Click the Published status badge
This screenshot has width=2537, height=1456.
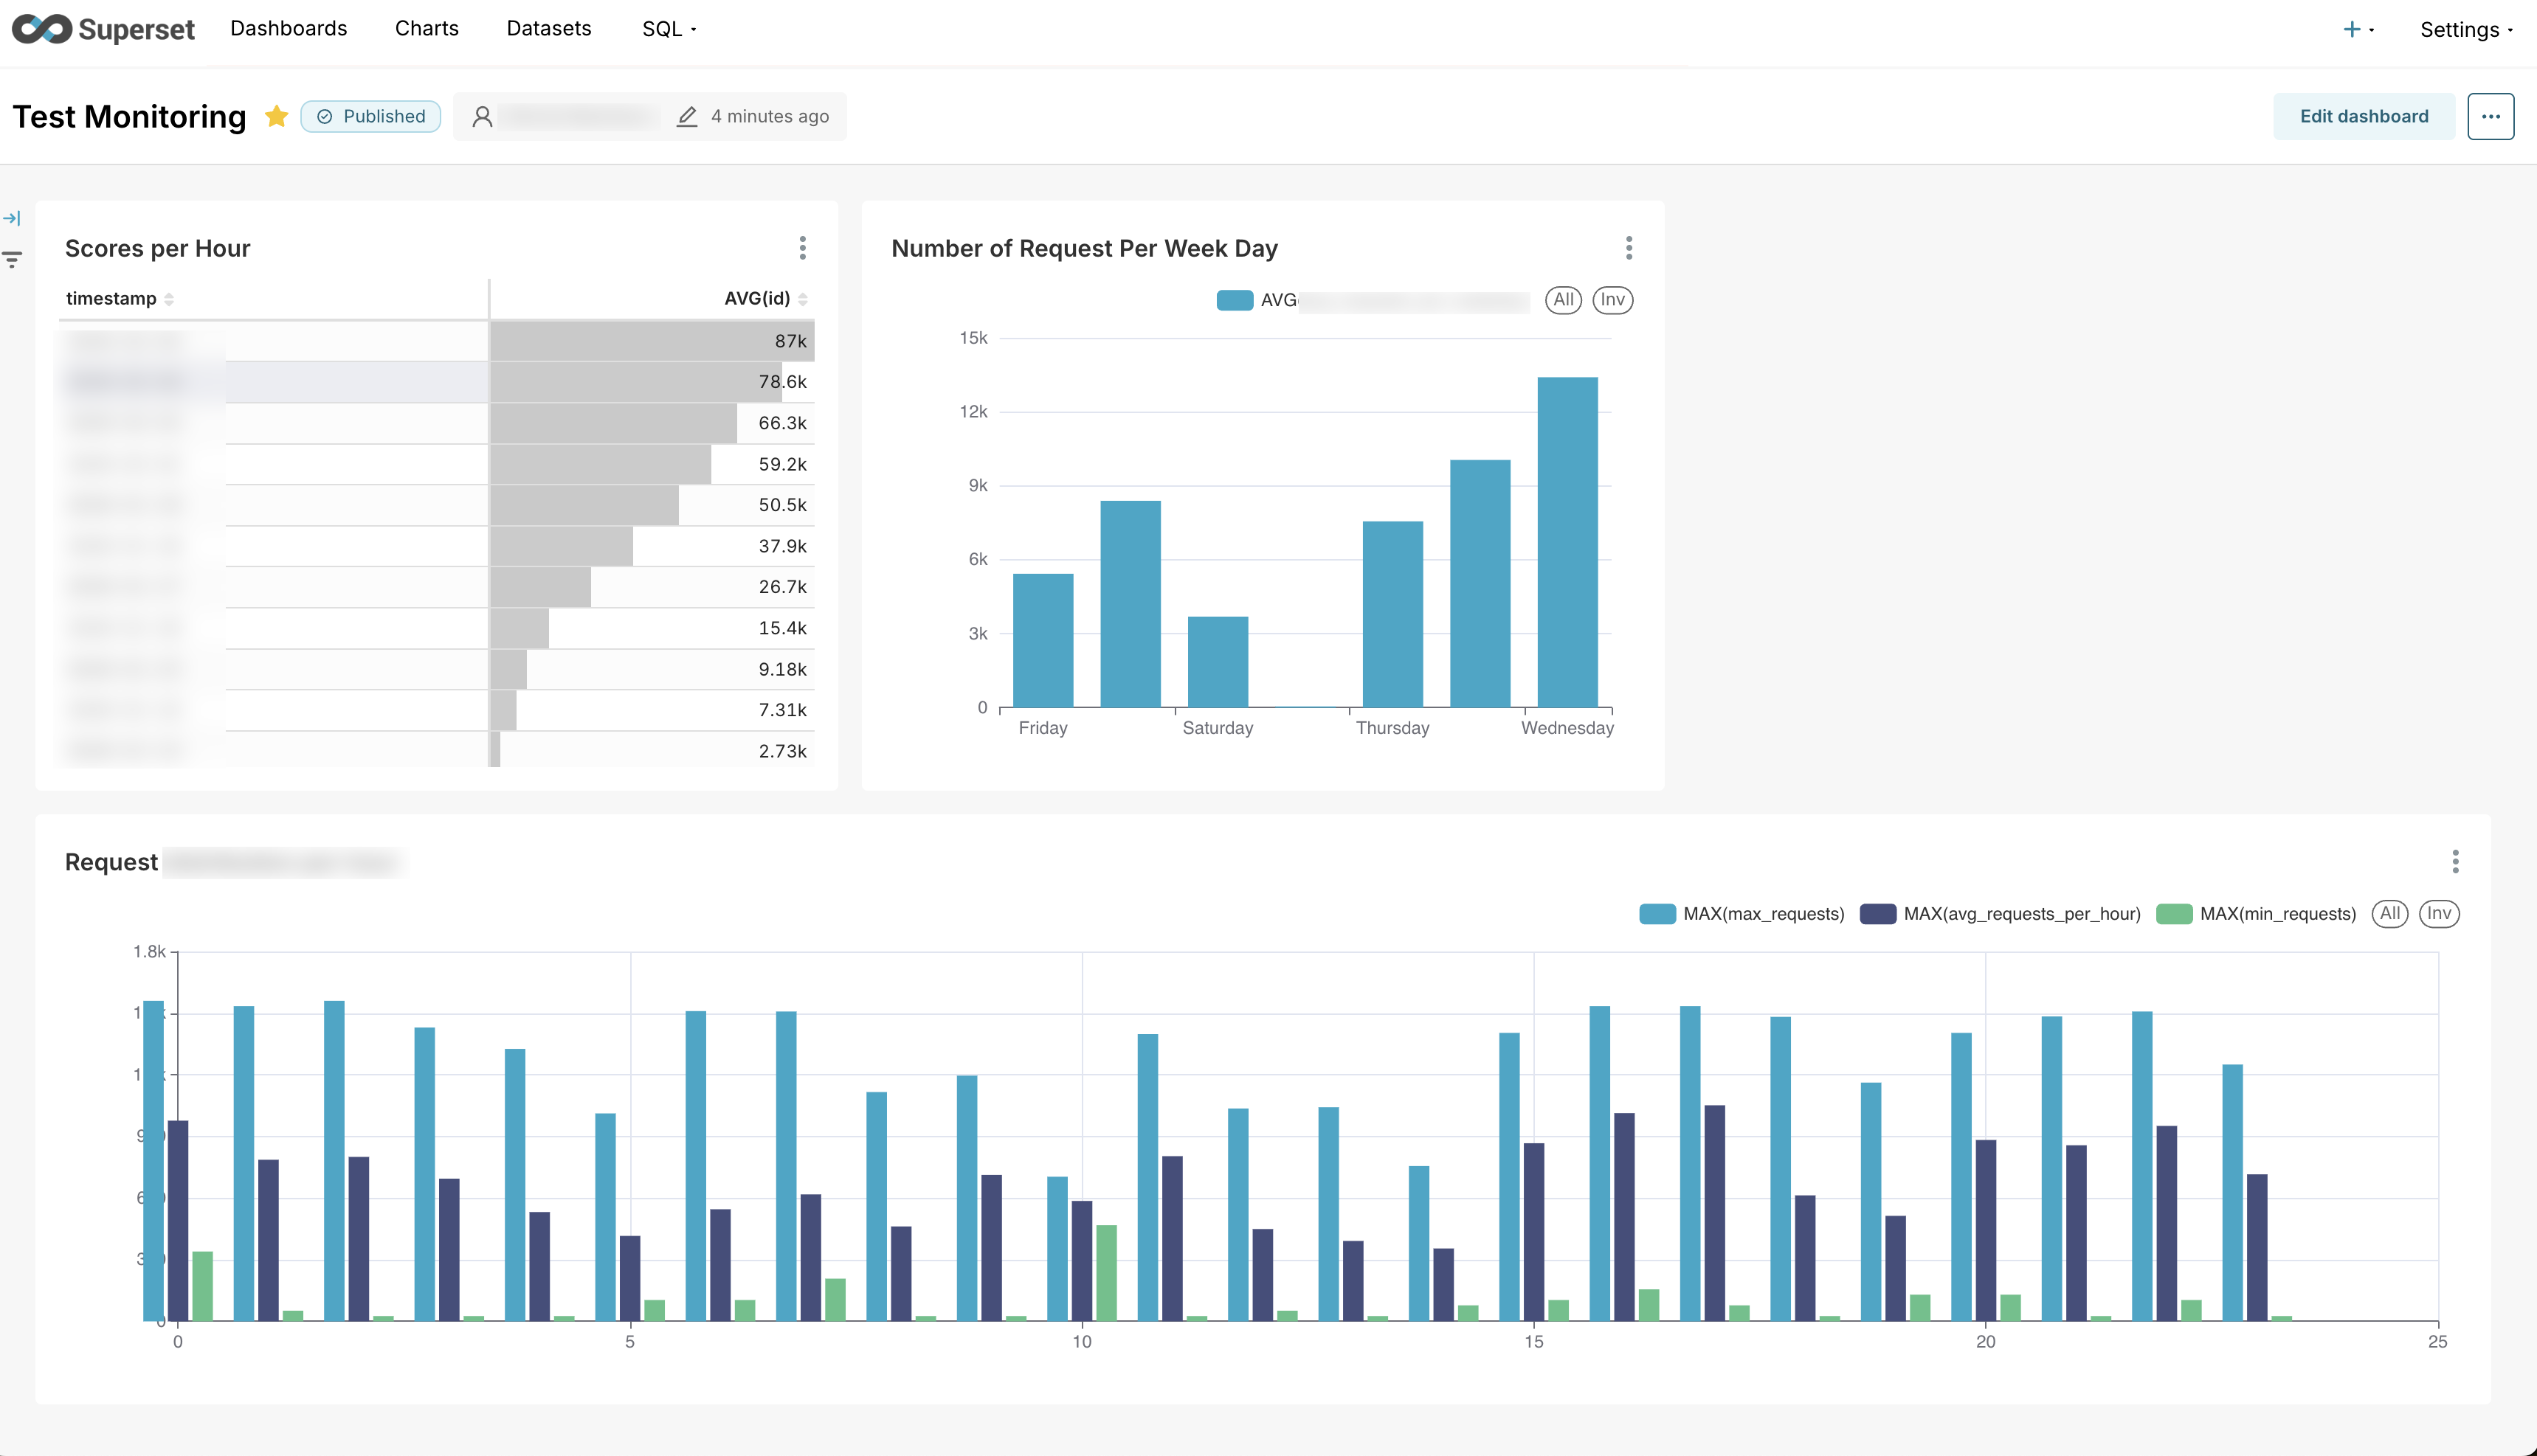(370, 116)
